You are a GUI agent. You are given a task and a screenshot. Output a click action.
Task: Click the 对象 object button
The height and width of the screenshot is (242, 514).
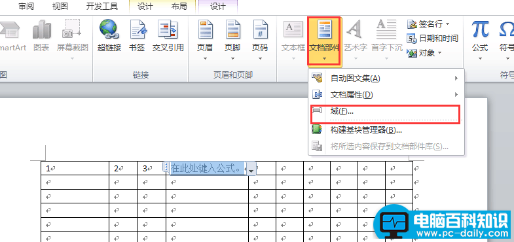424,53
